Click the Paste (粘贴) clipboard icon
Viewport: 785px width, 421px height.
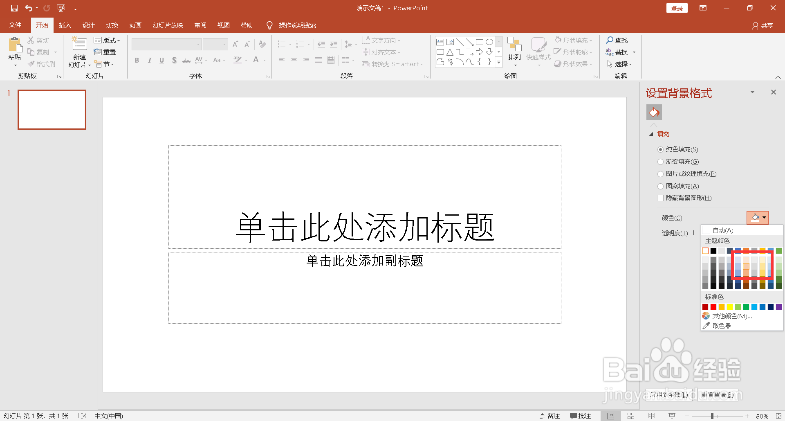pyautogui.click(x=15, y=45)
